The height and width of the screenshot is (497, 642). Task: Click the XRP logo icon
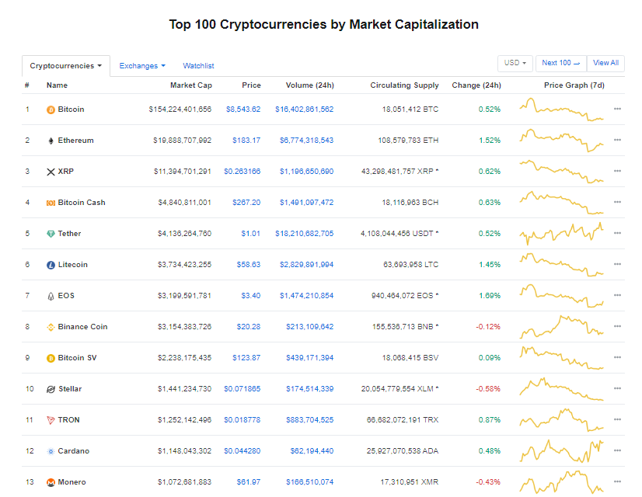(x=51, y=172)
